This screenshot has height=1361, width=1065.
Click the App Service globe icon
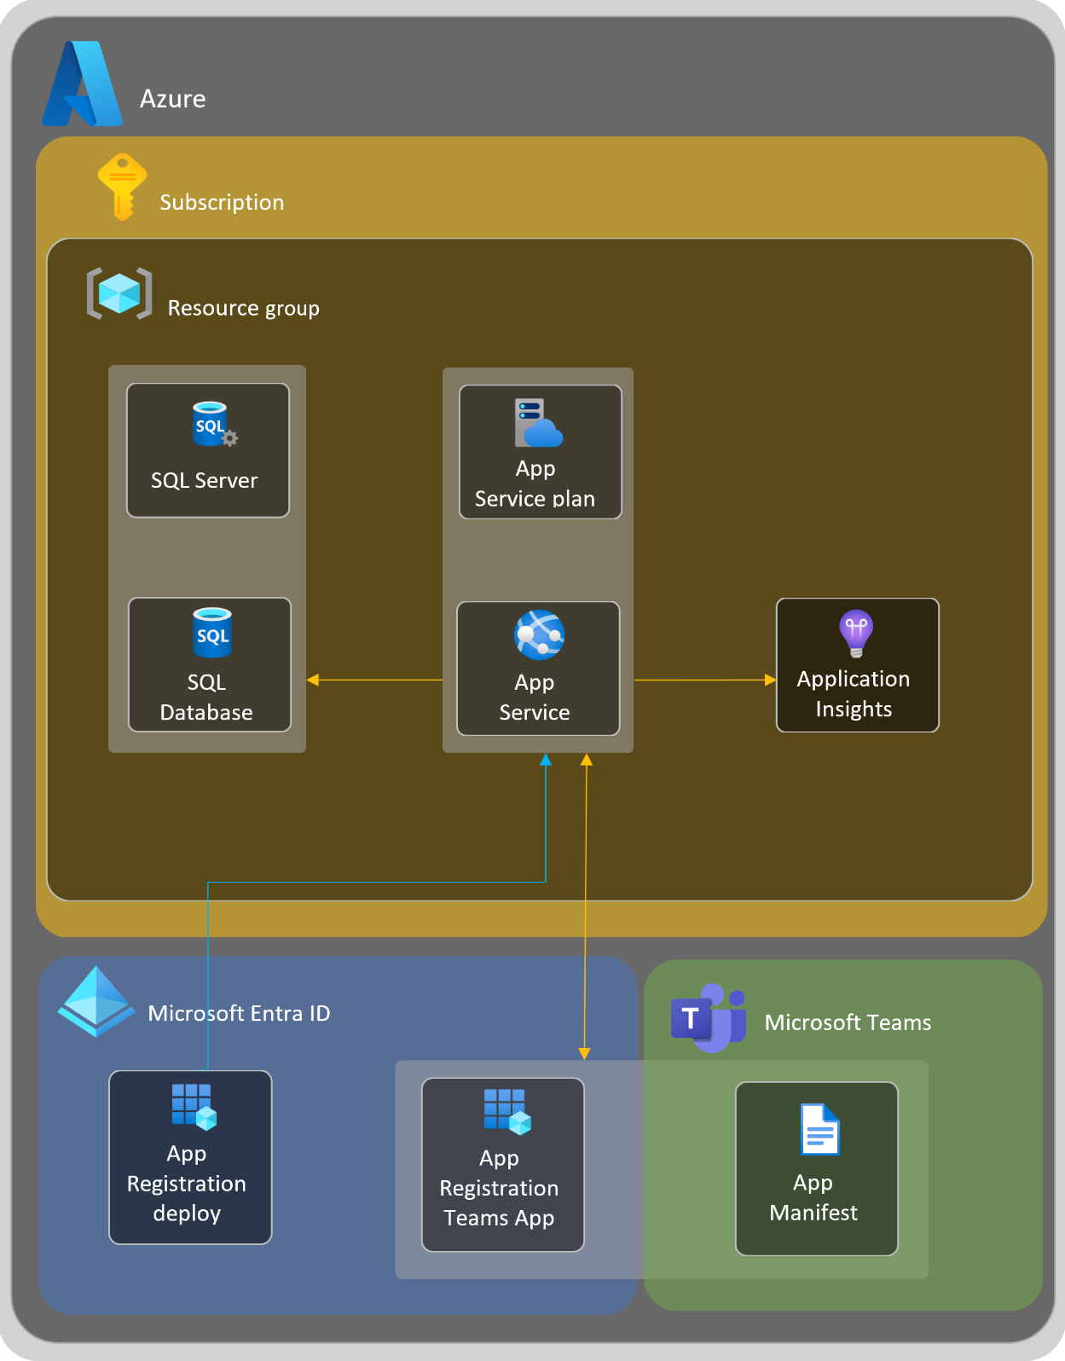tap(539, 634)
